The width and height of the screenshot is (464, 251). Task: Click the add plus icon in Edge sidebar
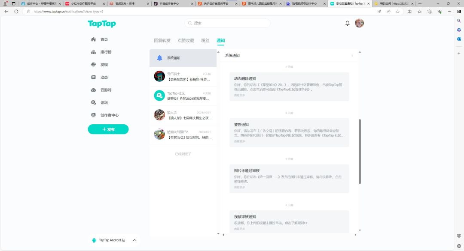(x=459, y=54)
